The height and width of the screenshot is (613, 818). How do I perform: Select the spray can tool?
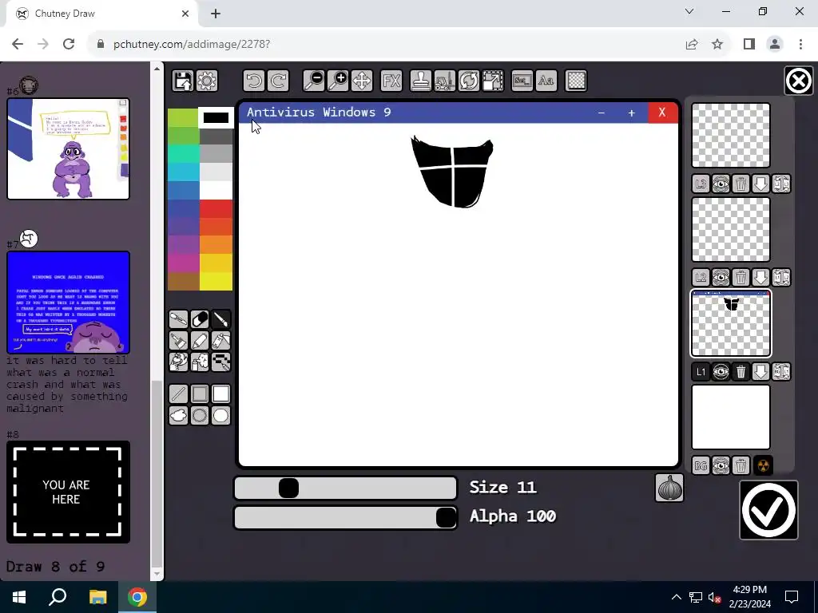[200, 362]
